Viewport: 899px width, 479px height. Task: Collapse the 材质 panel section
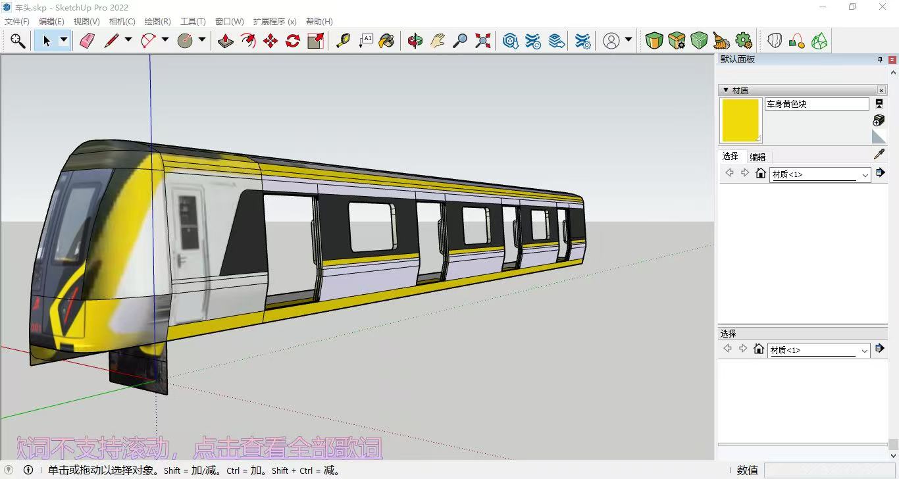(726, 90)
